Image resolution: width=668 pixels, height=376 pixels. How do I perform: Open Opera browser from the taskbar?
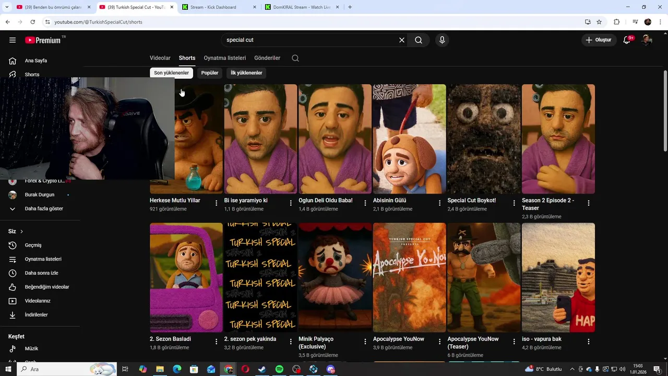pyautogui.click(x=245, y=369)
